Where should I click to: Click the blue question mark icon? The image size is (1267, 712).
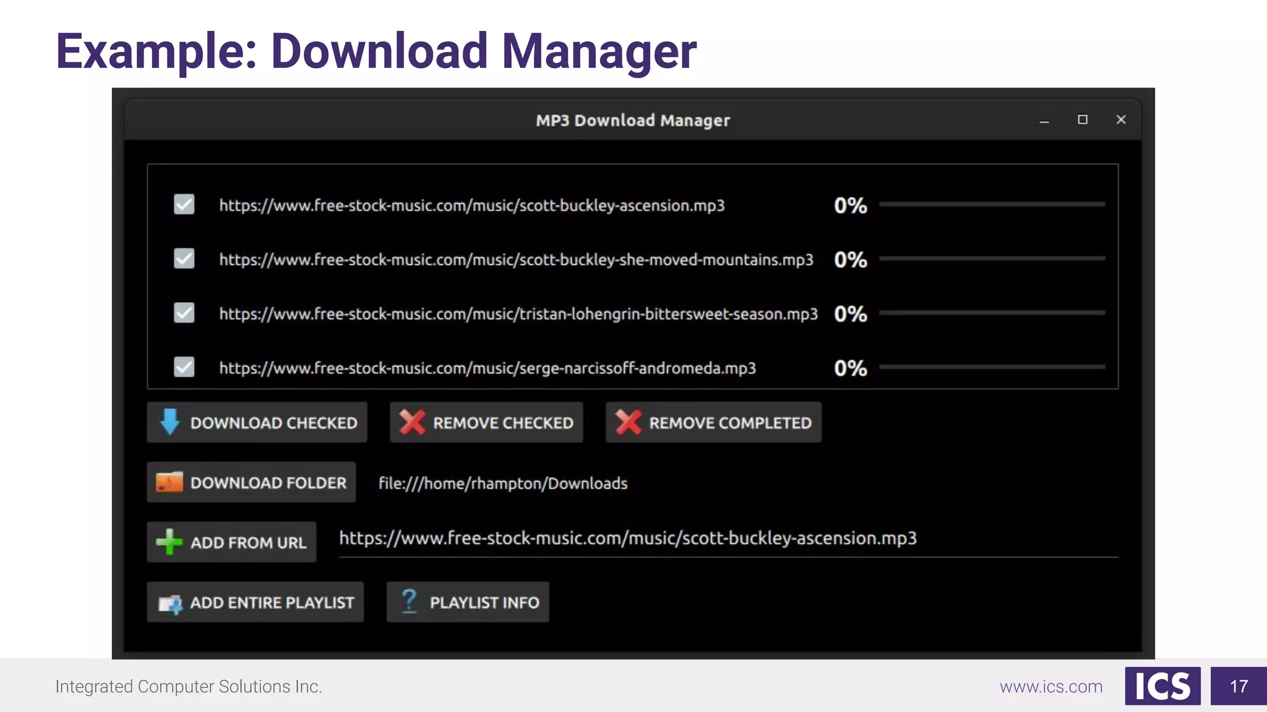pyautogui.click(x=409, y=601)
